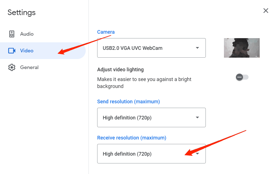Click the Camera dropdown arrow
The width and height of the screenshot is (277, 174).
click(197, 48)
